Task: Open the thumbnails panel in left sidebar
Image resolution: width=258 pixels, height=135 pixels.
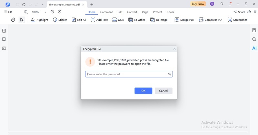Action: (x=4, y=30)
